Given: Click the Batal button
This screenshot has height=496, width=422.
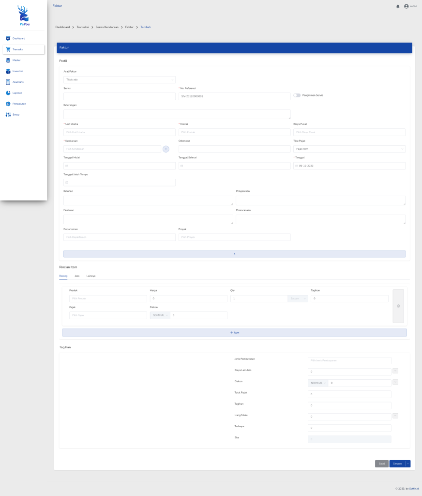Looking at the screenshot, I should (x=382, y=464).
